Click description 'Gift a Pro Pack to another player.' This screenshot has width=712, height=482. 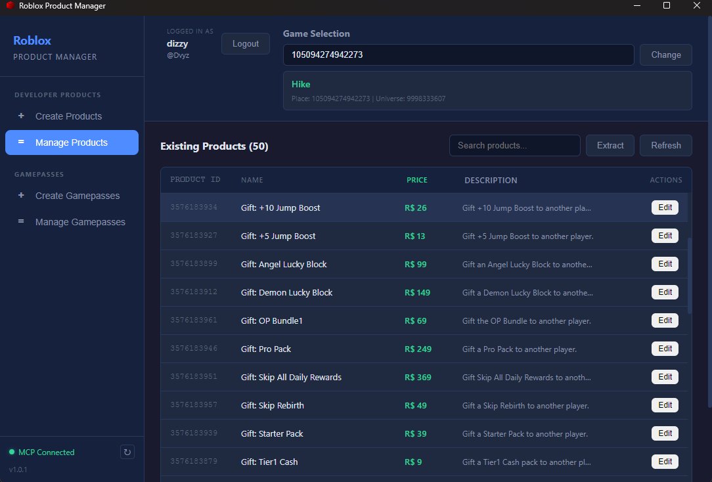(520, 349)
